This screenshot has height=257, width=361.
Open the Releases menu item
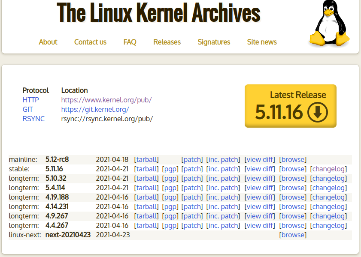click(167, 42)
